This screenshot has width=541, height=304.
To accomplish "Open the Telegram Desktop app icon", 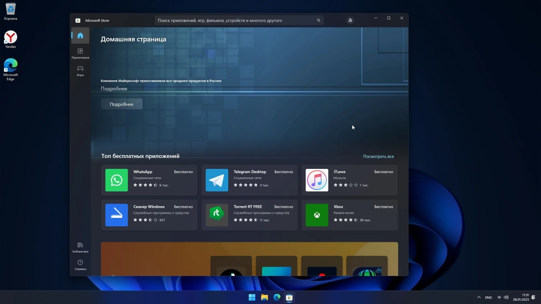I will click(x=217, y=180).
